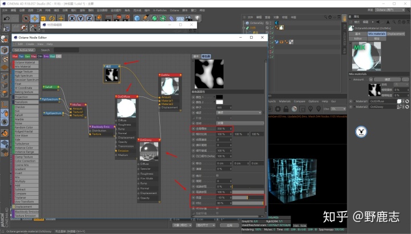Toggle the Z axis lock
This screenshot has height=234, width=411.
(x=90, y=18)
